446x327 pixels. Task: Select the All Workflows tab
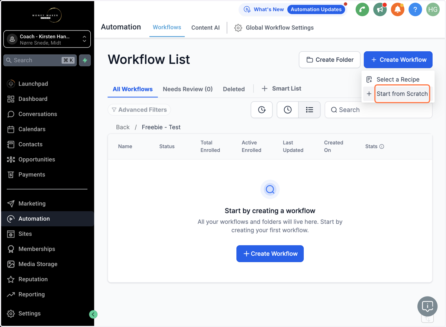(133, 89)
